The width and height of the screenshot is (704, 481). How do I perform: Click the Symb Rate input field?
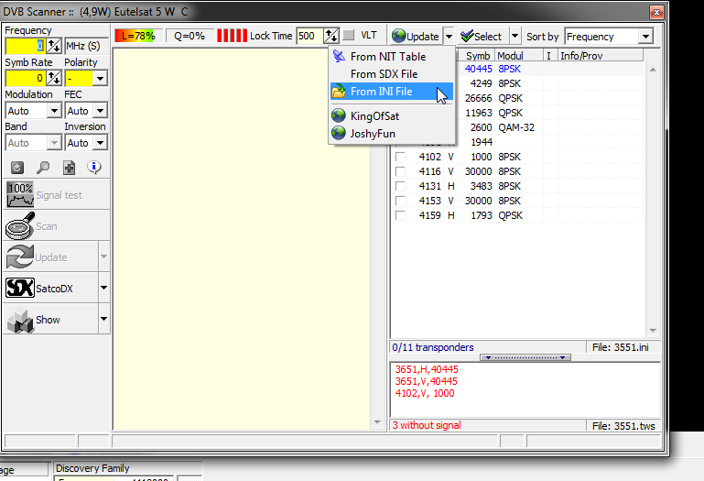[x=26, y=78]
